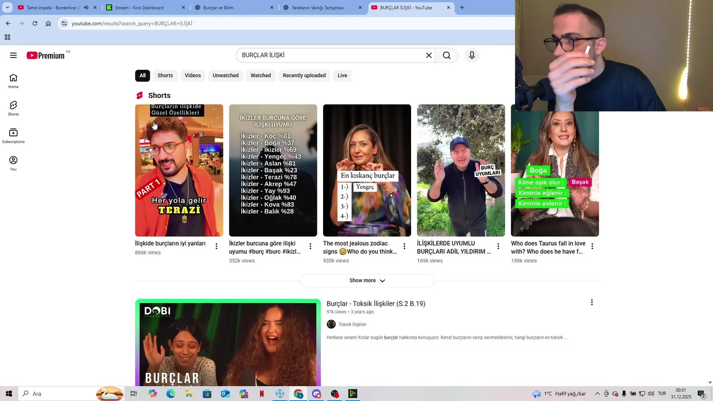
Task: Mute the Tame Impala tab audio
Action: pos(86,8)
